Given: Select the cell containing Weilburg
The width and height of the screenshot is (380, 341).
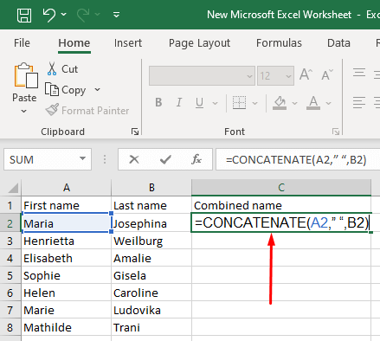Looking at the screenshot, I should [151, 241].
